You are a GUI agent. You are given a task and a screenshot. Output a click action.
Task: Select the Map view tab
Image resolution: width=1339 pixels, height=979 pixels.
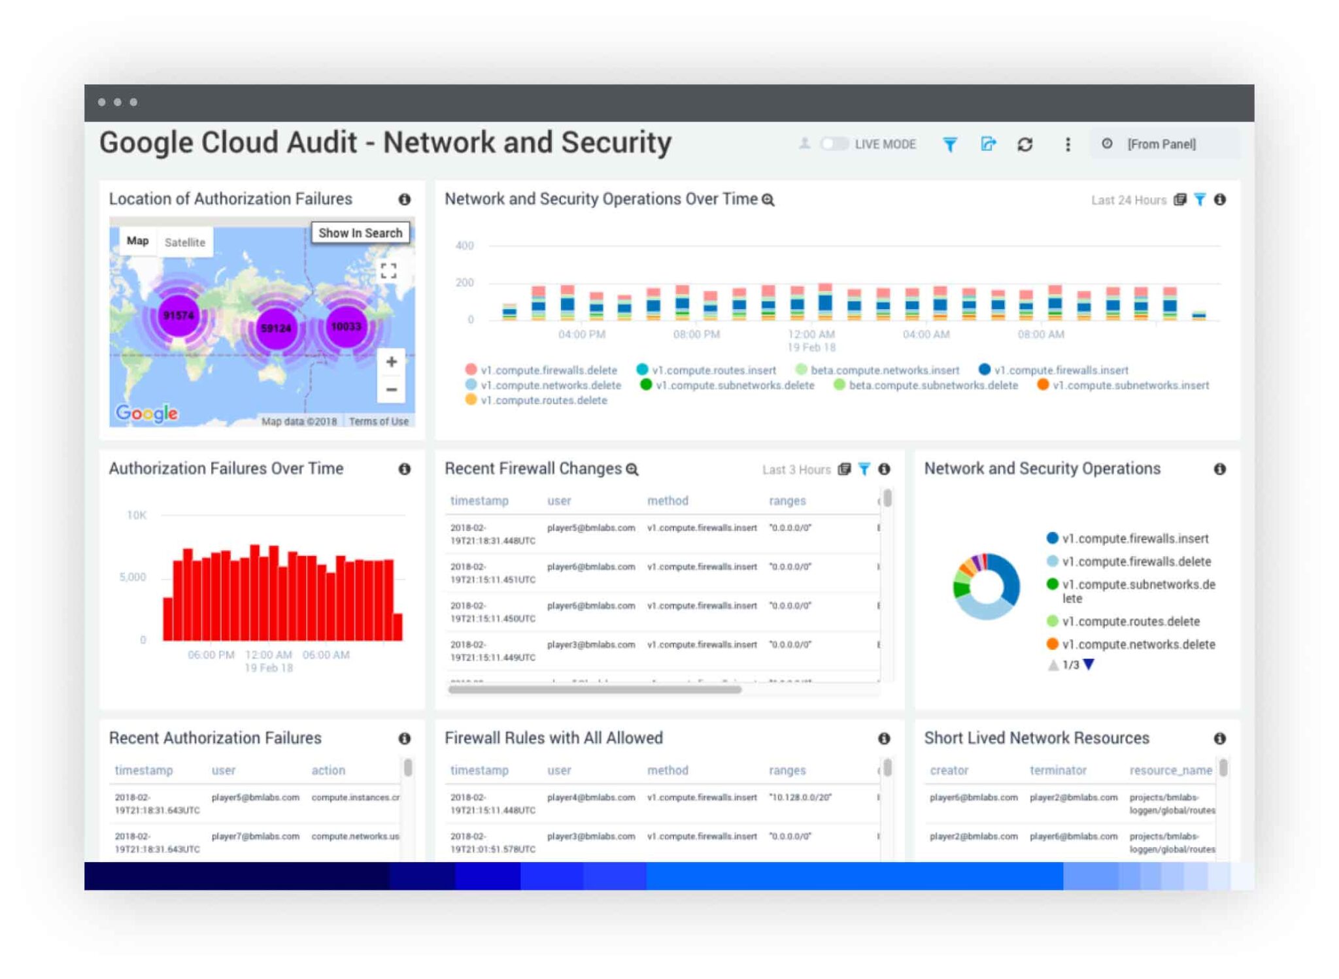[x=137, y=241]
